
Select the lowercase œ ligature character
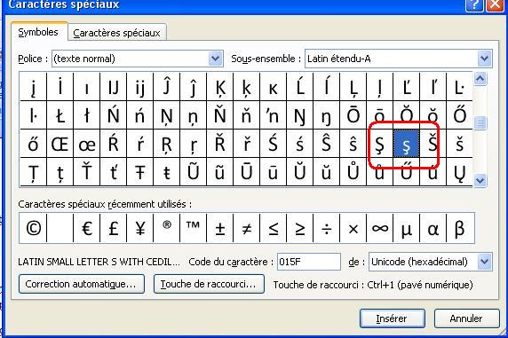pos(87,144)
